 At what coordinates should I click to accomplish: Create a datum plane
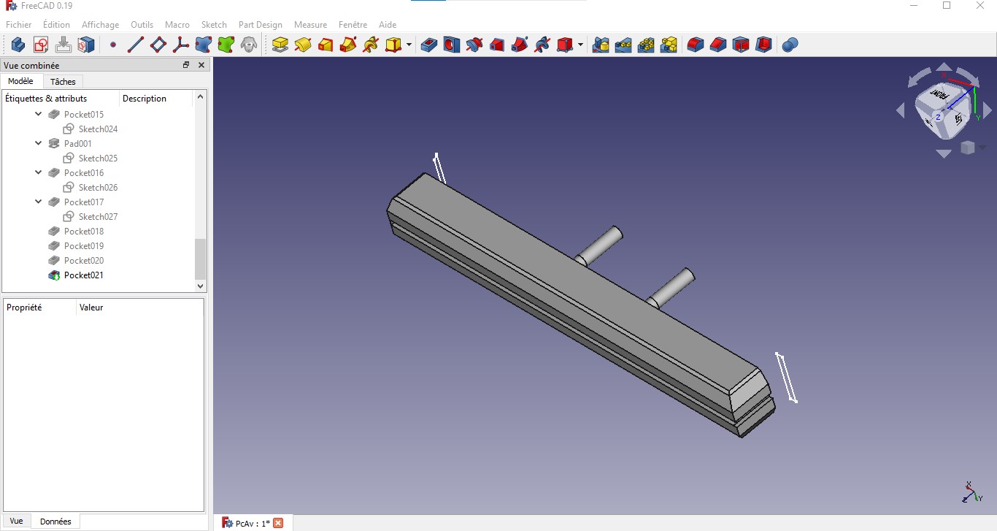158,45
